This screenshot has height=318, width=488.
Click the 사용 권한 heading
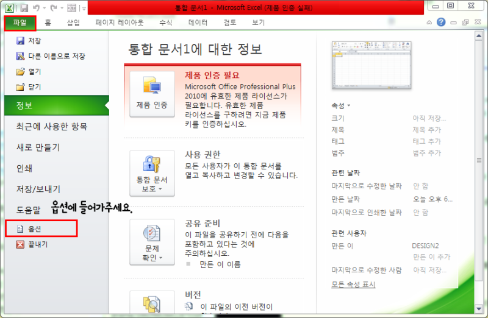(x=203, y=155)
